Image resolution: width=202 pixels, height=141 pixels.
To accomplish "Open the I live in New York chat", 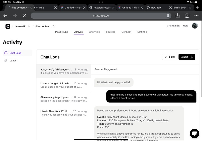I will tap(64, 113).
